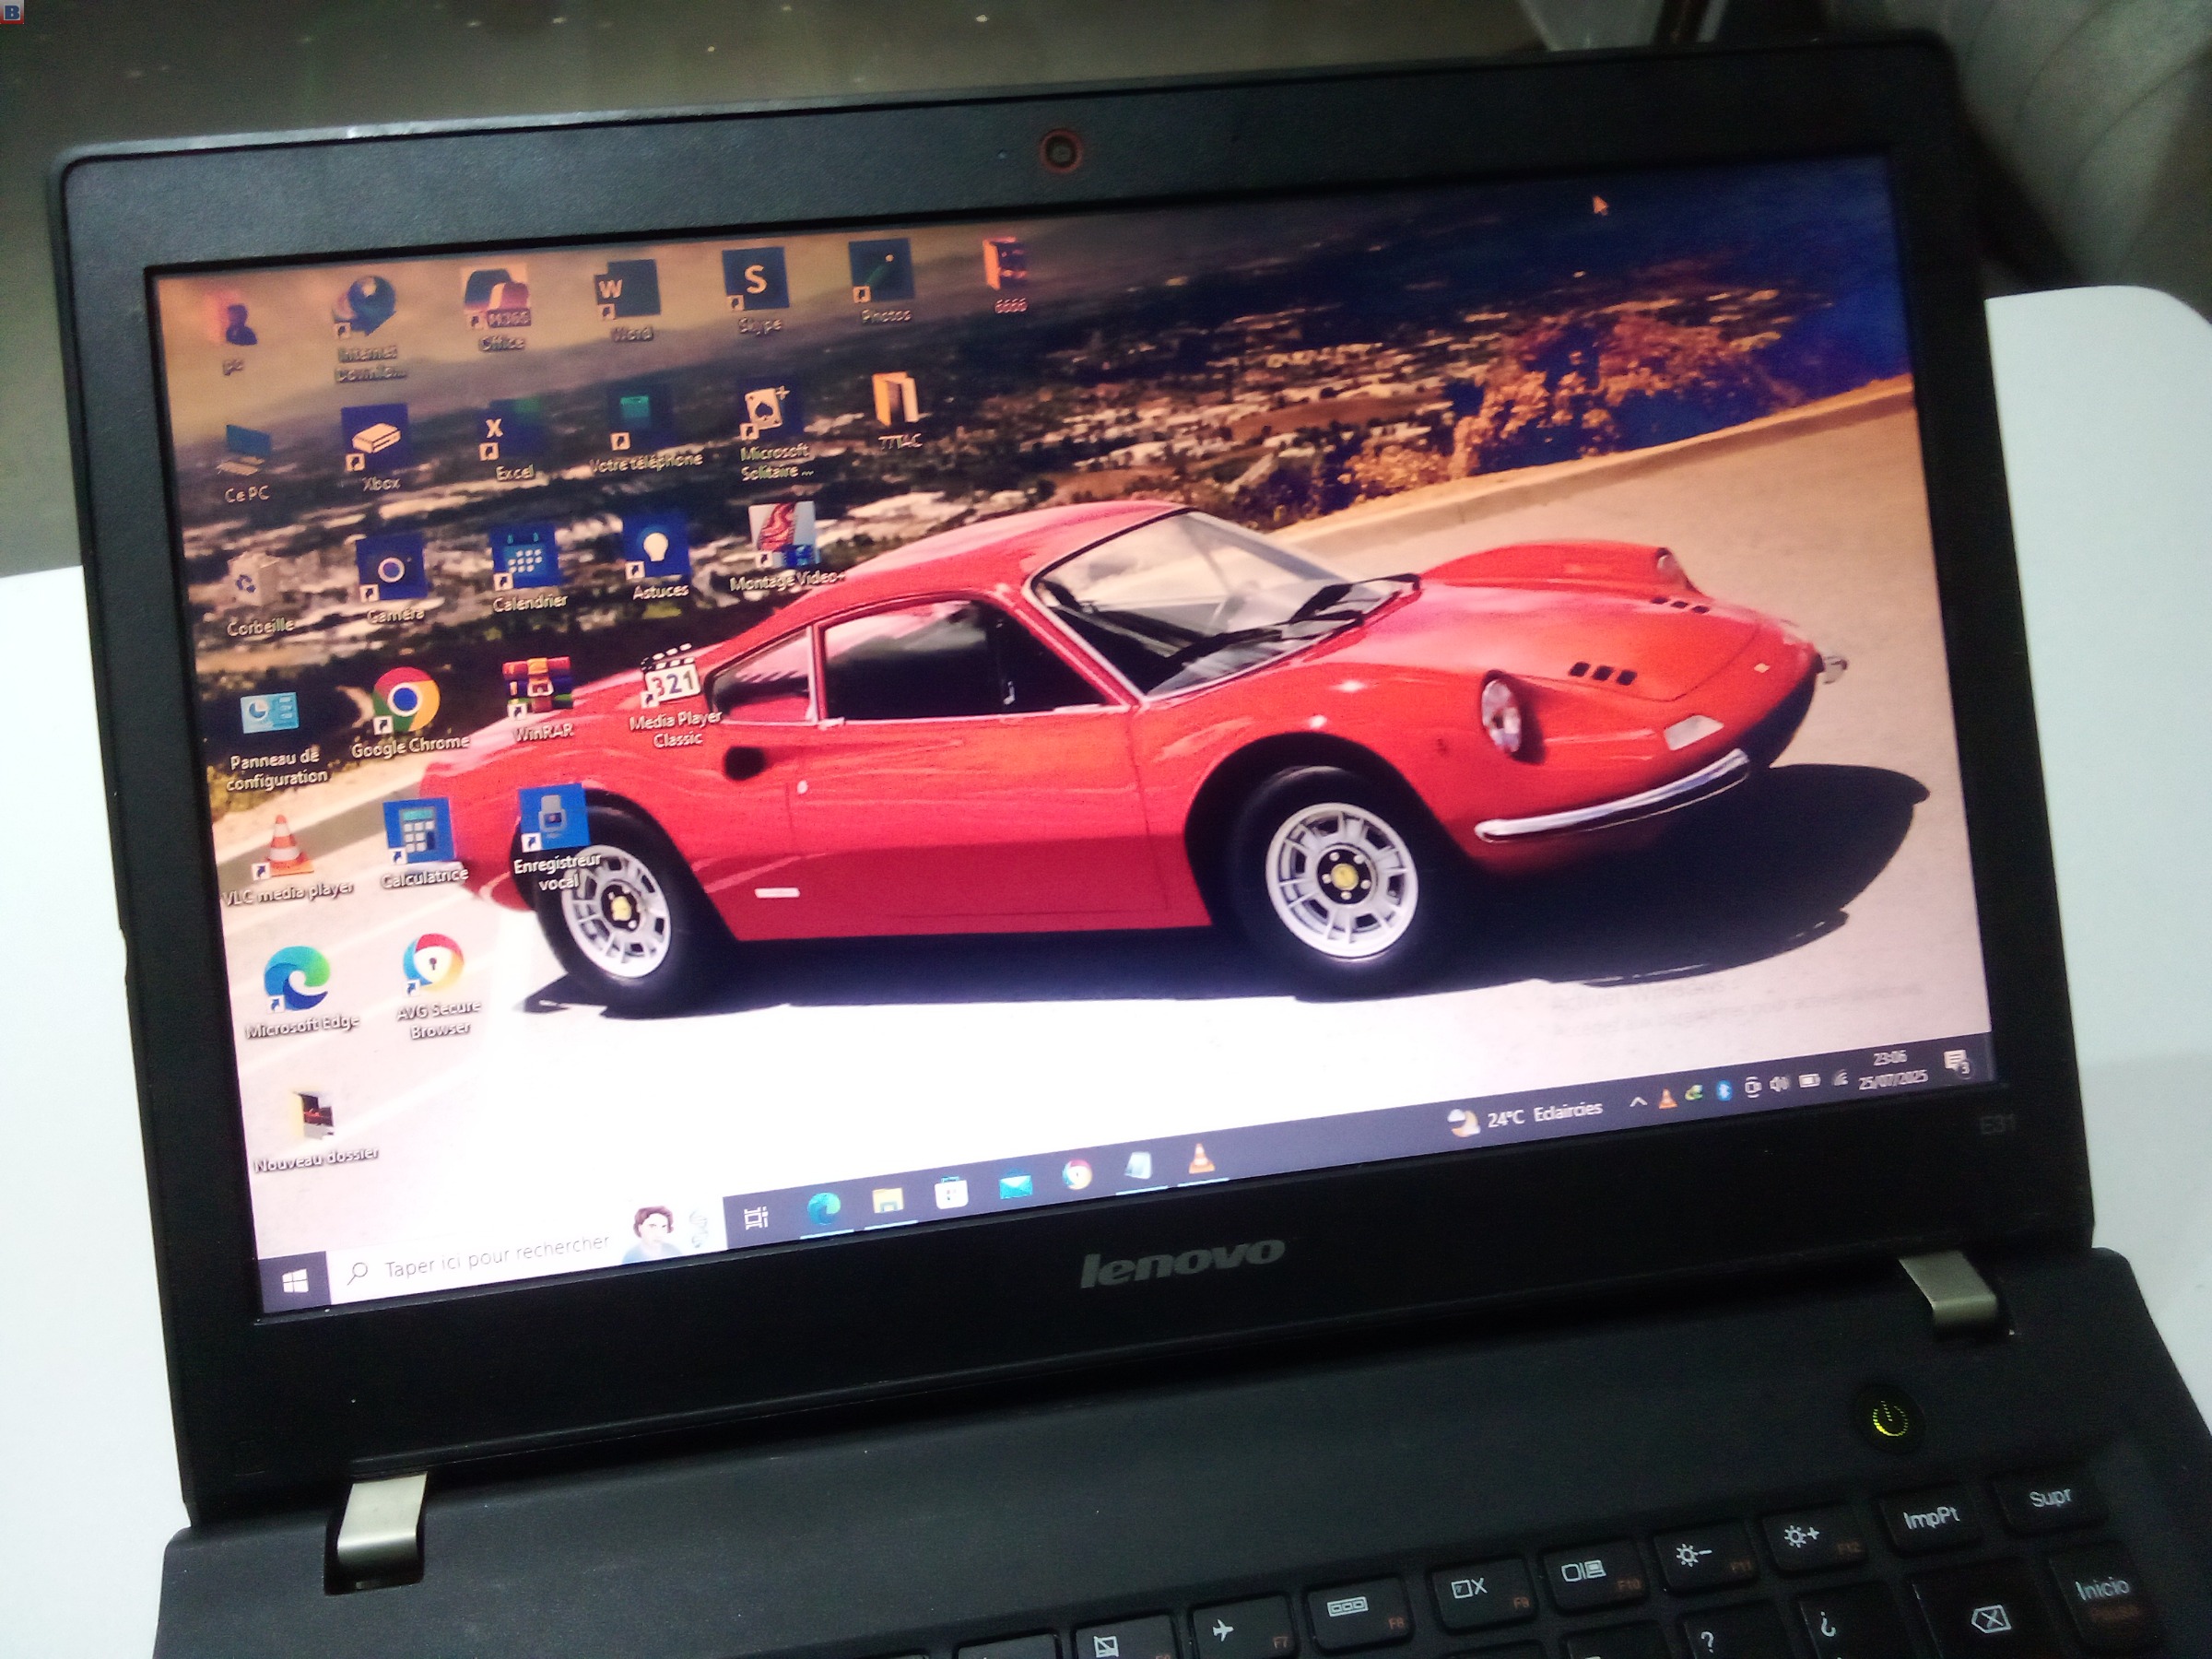
Task: Click the Windows Start button
Action: [x=295, y=1282]
